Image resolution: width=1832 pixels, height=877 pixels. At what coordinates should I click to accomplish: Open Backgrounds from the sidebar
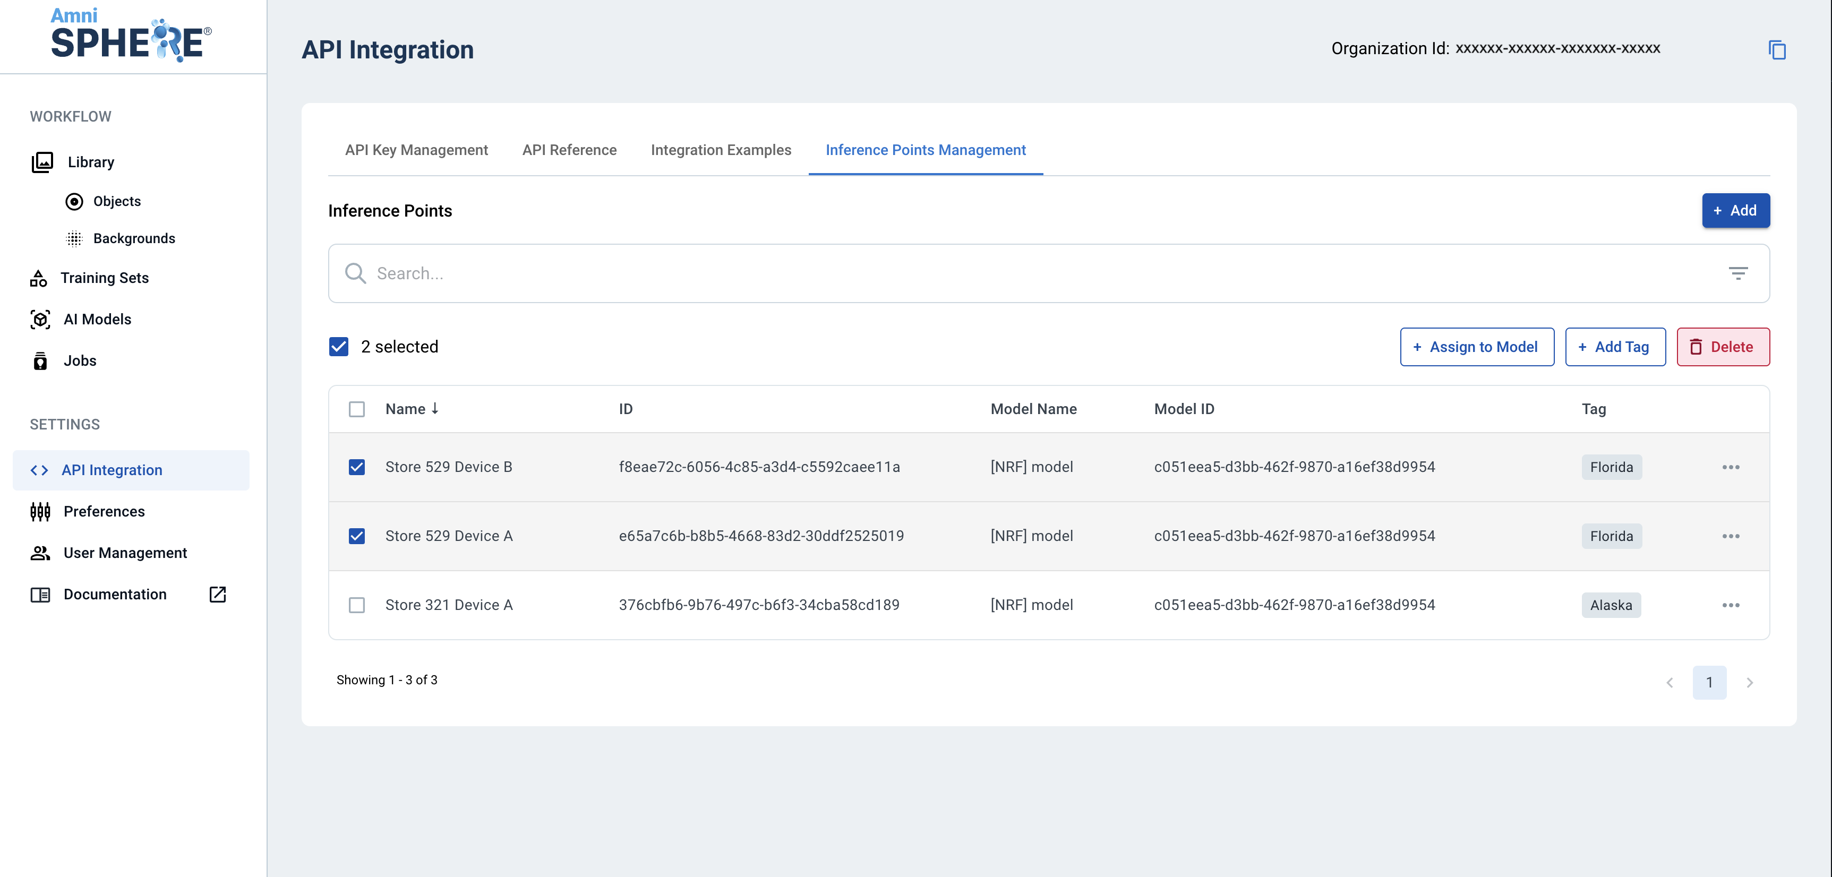click(x=134, y=238)
